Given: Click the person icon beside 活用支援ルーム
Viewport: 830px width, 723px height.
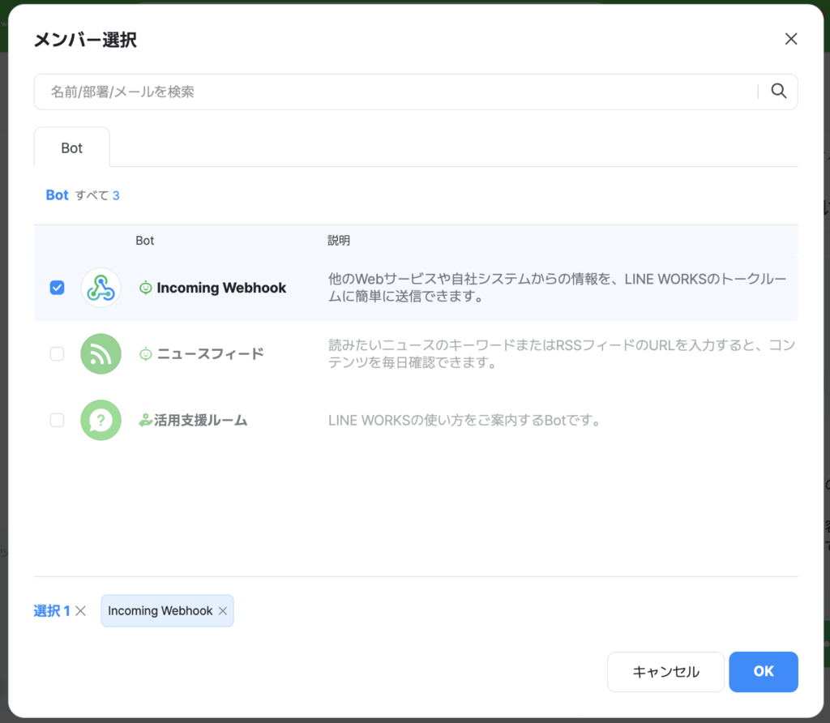Looking at the screenshot, I should click(x=145, y=420).
